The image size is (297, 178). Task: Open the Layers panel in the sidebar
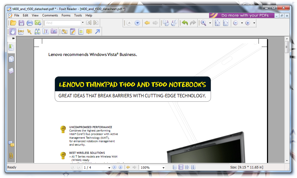[11, 71]
